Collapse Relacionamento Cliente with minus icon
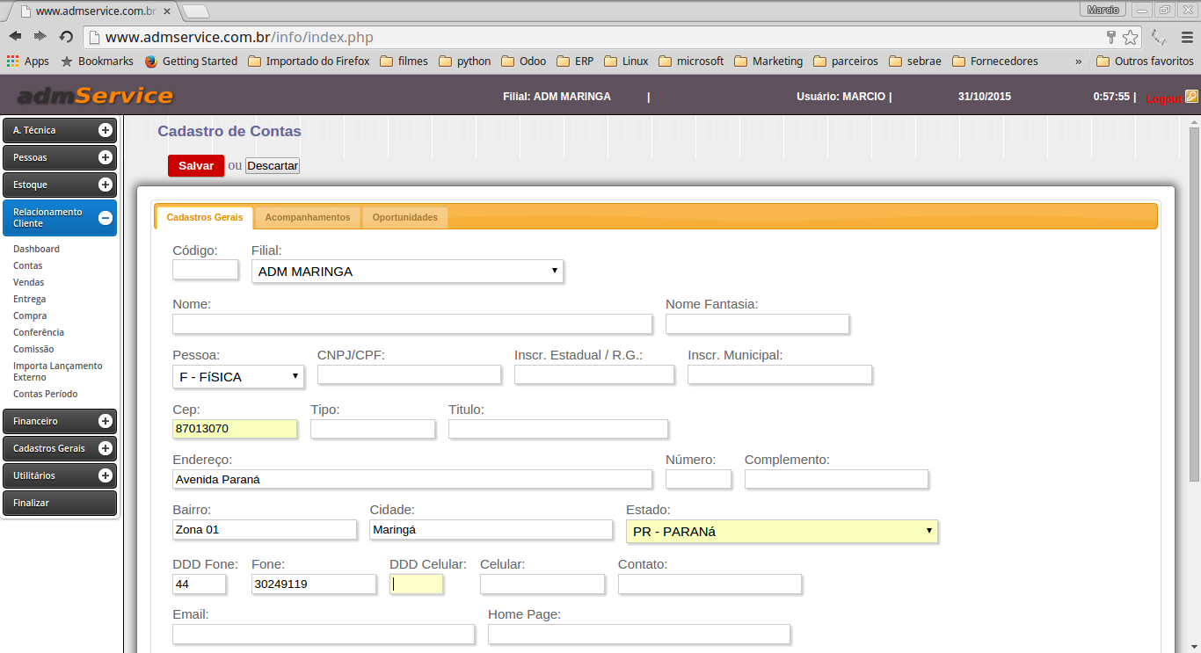 106,218
